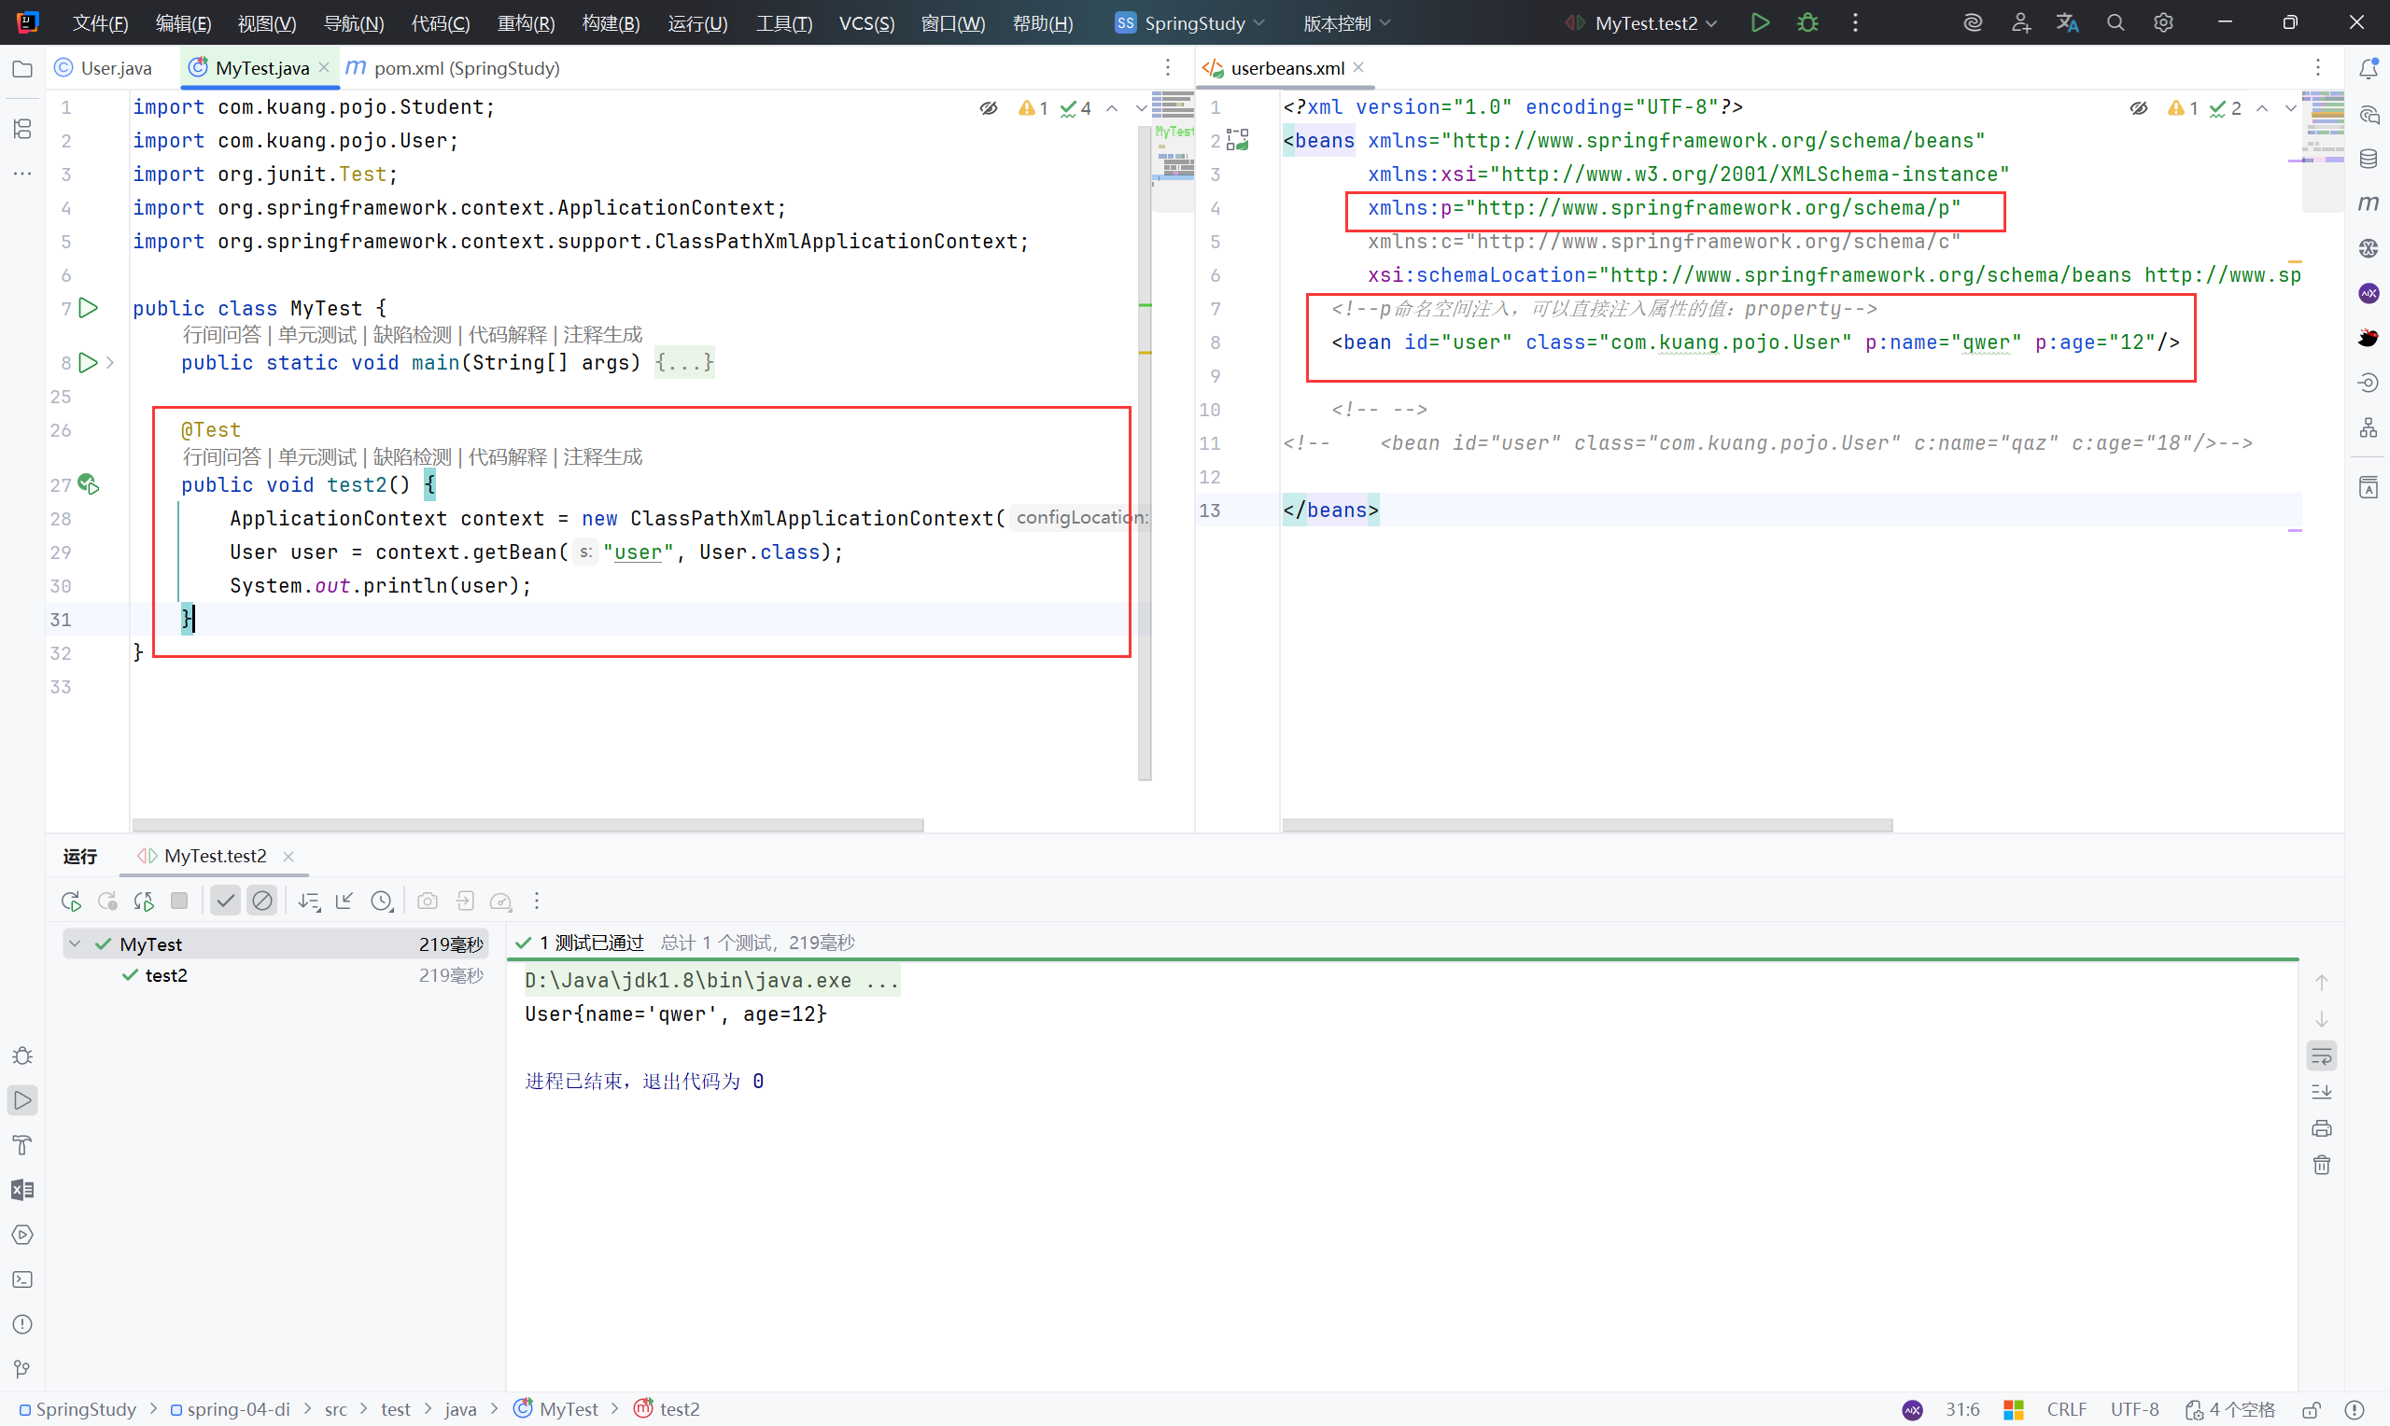Toggle show ignored tests filter
Screen dimensions: 2390x1426
(261, 902)
